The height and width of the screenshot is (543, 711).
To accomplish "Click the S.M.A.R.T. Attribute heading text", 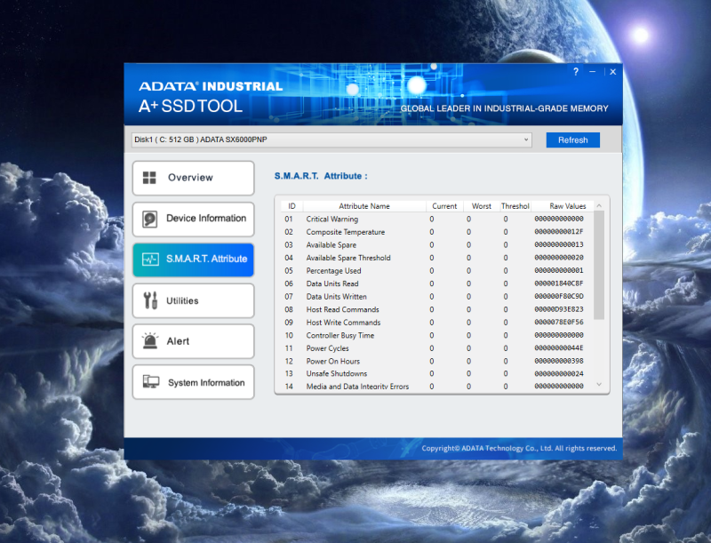I will pos(321,176).
